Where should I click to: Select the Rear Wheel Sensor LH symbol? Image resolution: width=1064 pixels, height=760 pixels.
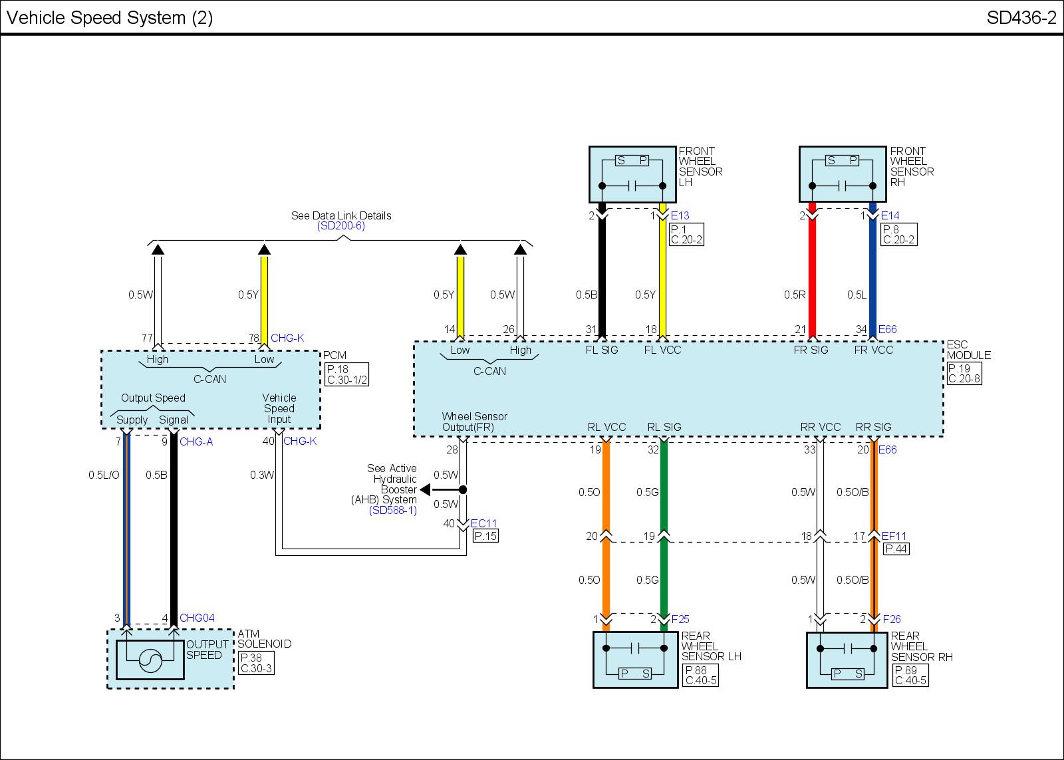[635, 660]
